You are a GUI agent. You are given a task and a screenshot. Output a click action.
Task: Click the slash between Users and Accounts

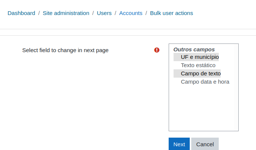116,13
